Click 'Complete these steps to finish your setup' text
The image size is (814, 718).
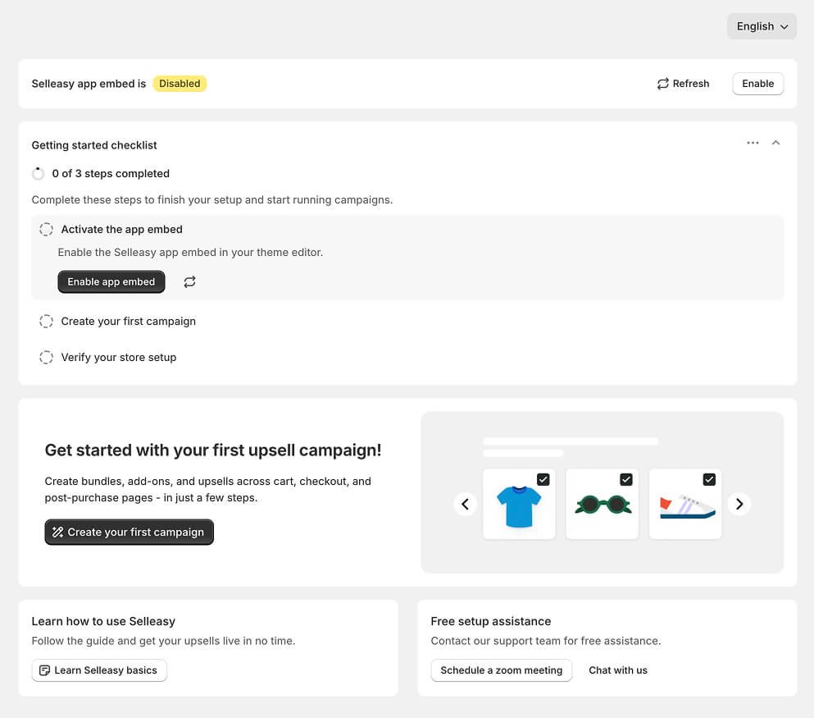coord(211,200)
